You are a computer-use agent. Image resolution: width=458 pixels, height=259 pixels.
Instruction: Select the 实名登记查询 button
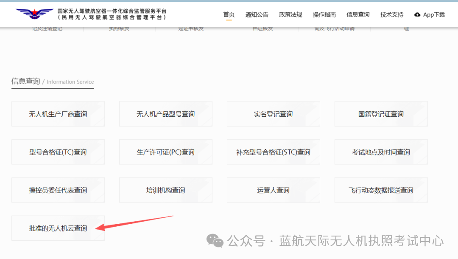point(274,114)
